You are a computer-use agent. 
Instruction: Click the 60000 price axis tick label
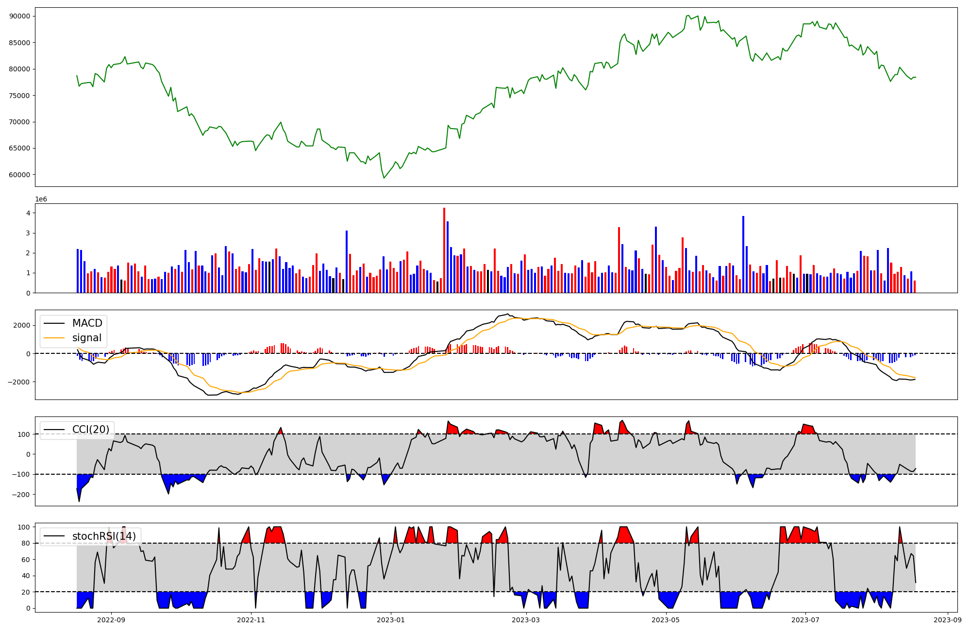coord(19,175)
